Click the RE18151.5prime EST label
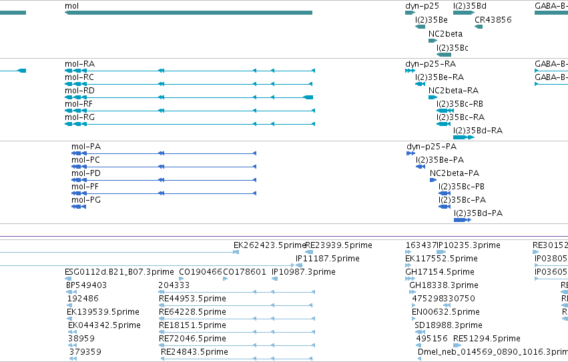 pos(192,326)
